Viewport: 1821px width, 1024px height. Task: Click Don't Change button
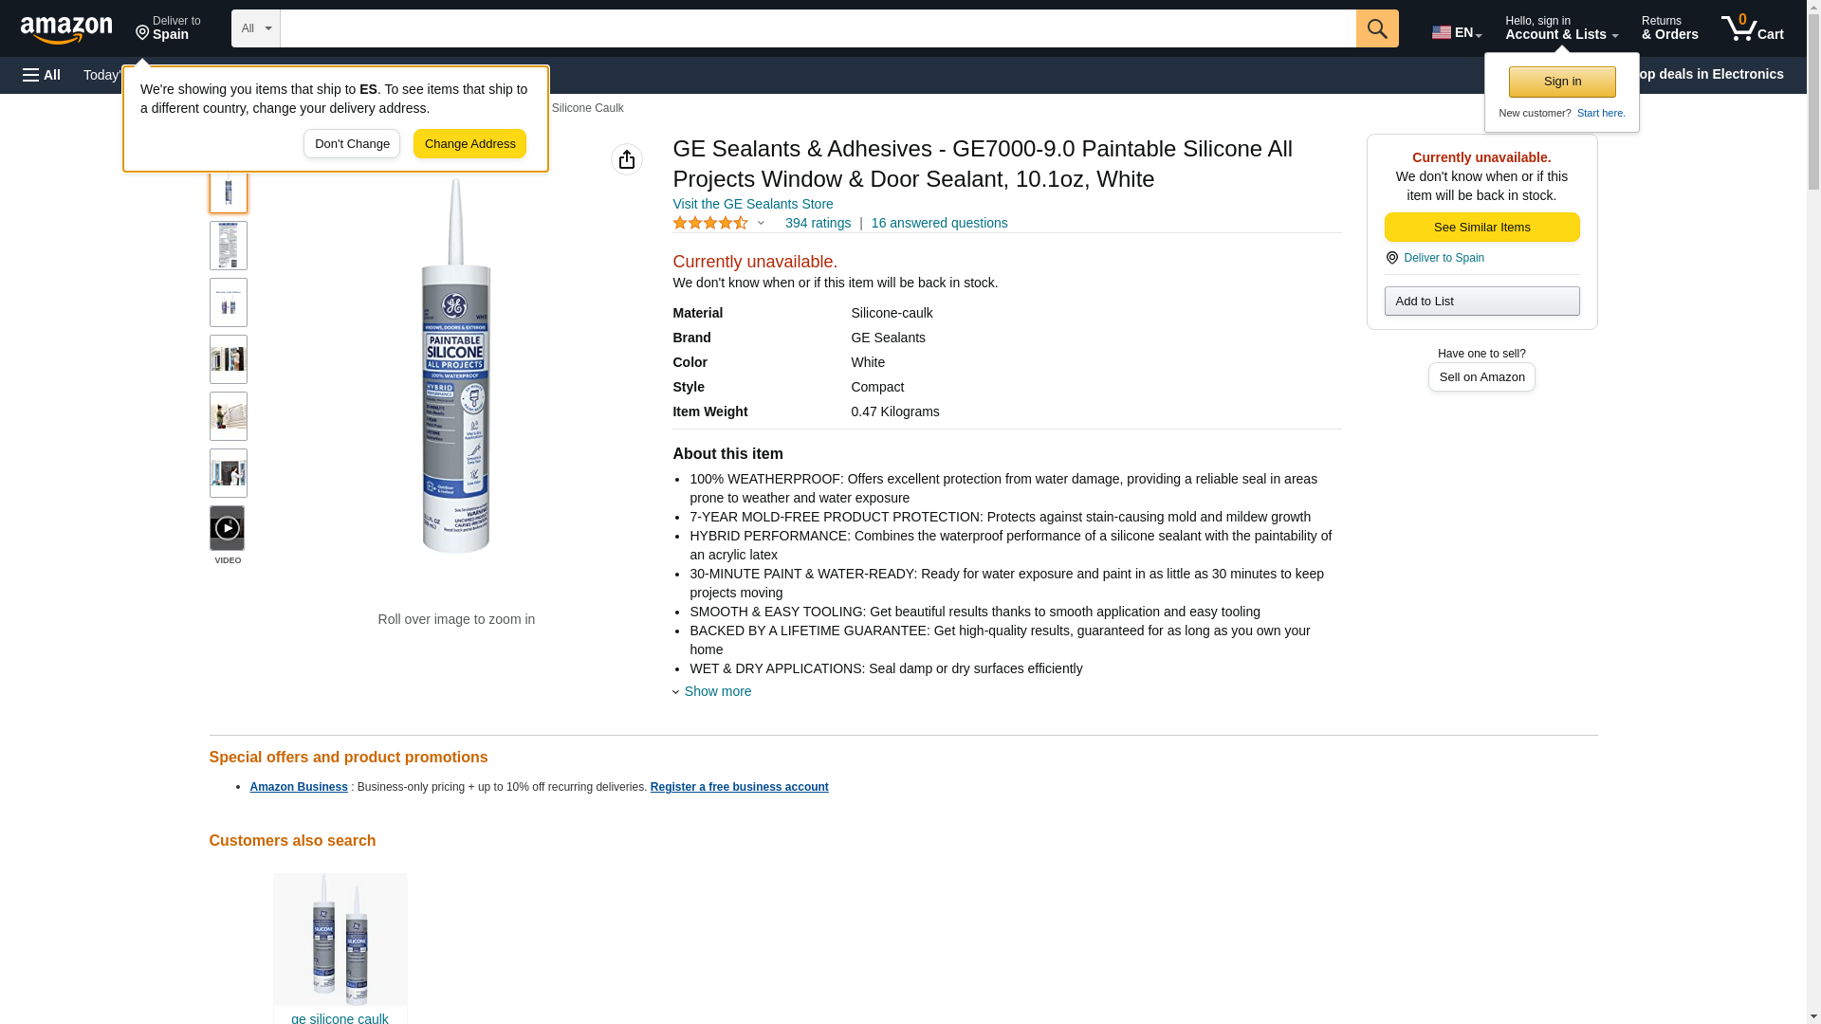coord(351,144)
